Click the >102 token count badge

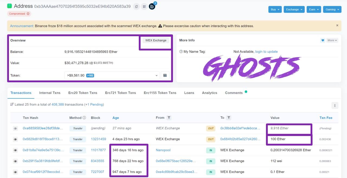click(90, 75)
